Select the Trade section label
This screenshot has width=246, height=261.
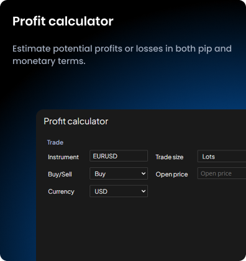click(55, 142)
